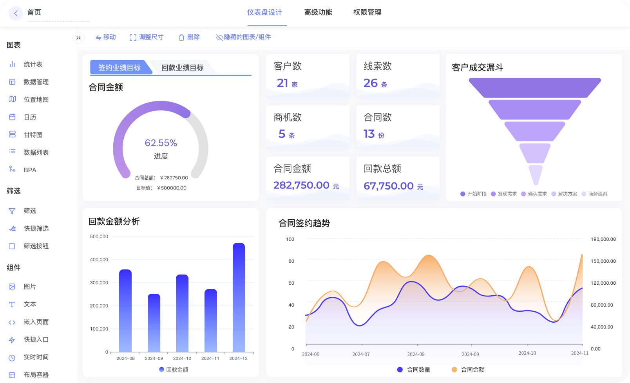Toggle 回款金额 bar chart legend
Viewport: 630px width, 383px height.
coord(174,370)
